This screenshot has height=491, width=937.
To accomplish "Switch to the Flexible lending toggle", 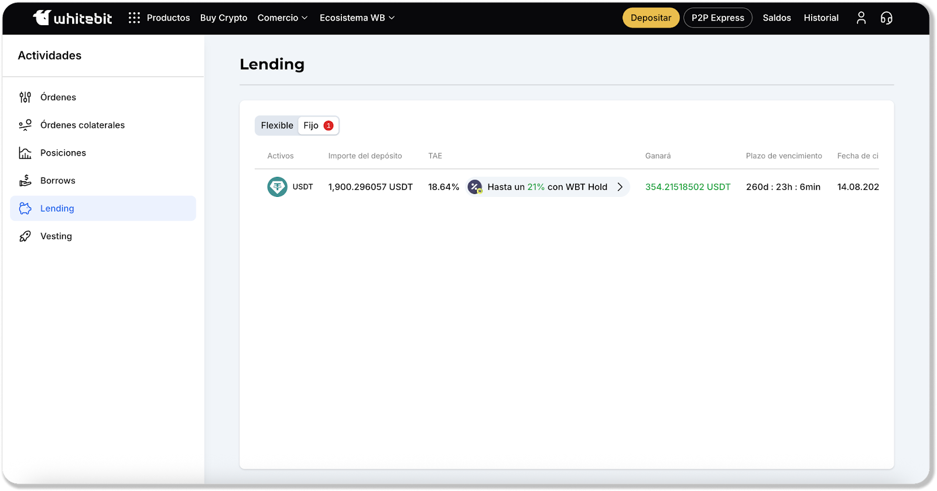I will pyautogui.click(x=277, y=125).
